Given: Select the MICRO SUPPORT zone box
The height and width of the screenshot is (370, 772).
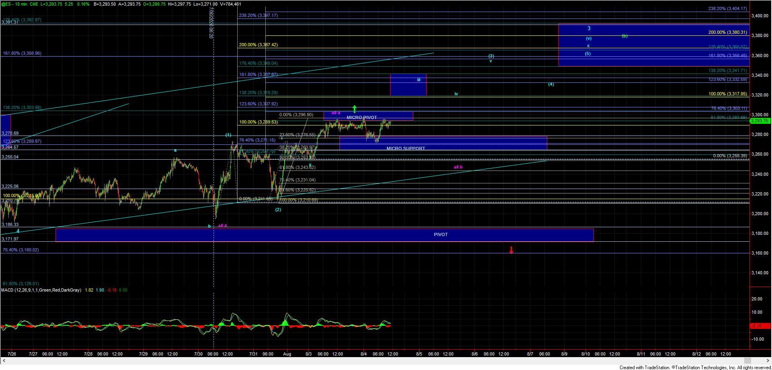Looking at the screenshot, I should (x=442, y=143).
